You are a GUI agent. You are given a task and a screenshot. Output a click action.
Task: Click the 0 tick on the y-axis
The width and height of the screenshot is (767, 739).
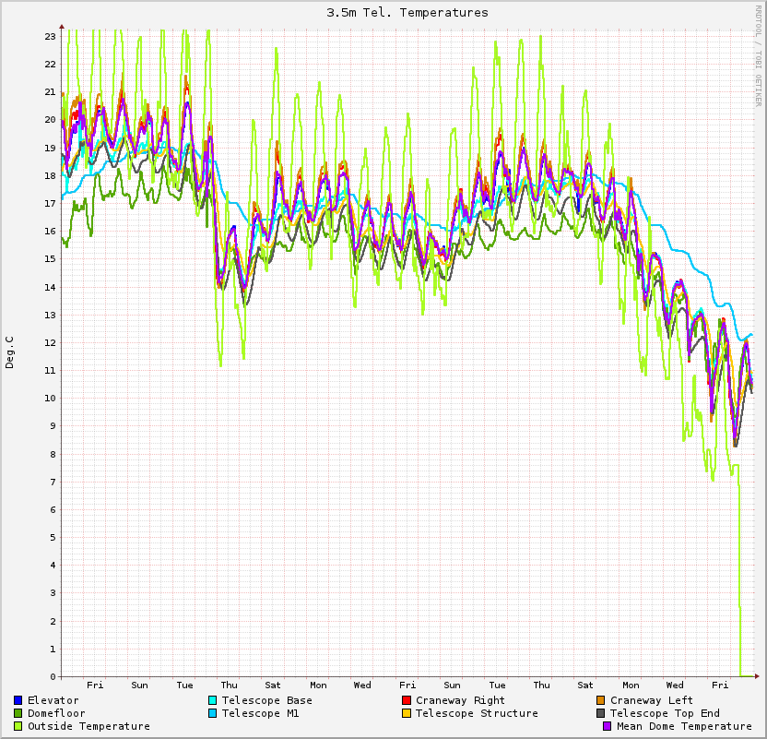click(x=53, y=676)
